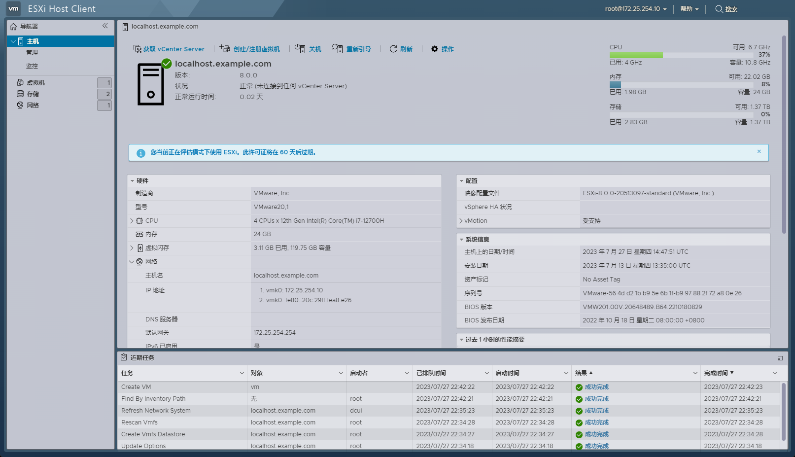Click the virtual flash icon in hardware
Viewport: 795px width, 457px height.
click(140, 248)
